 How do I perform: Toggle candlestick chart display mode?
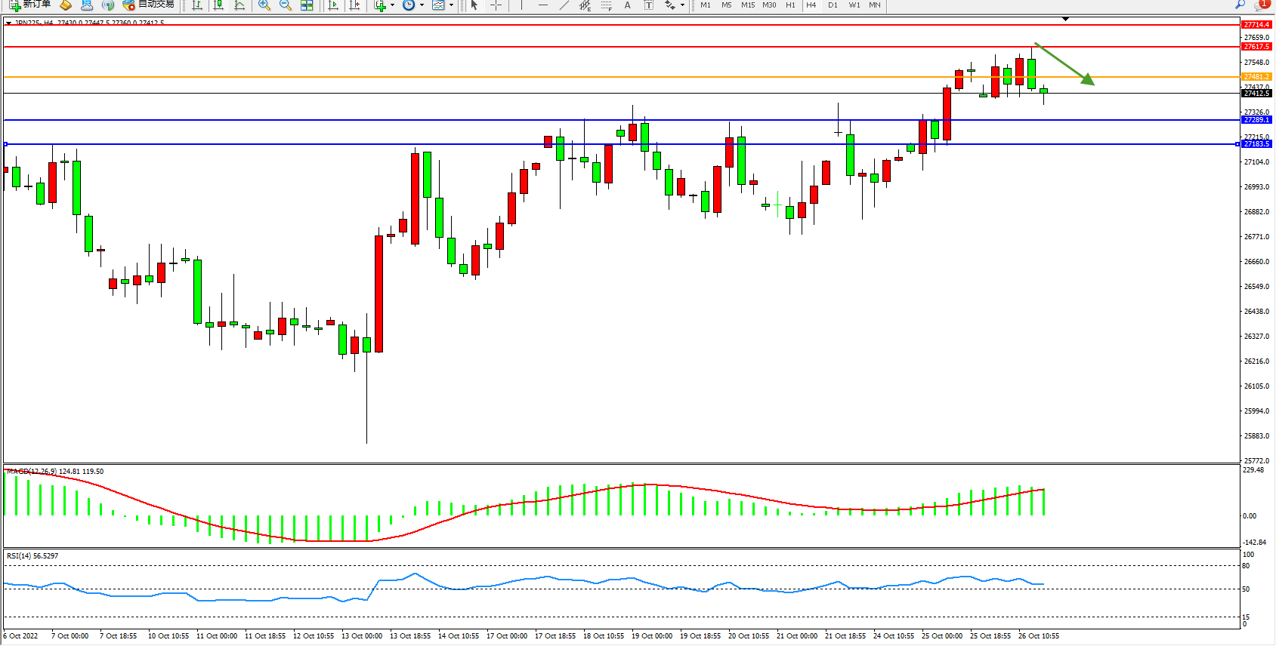(218, 5)
